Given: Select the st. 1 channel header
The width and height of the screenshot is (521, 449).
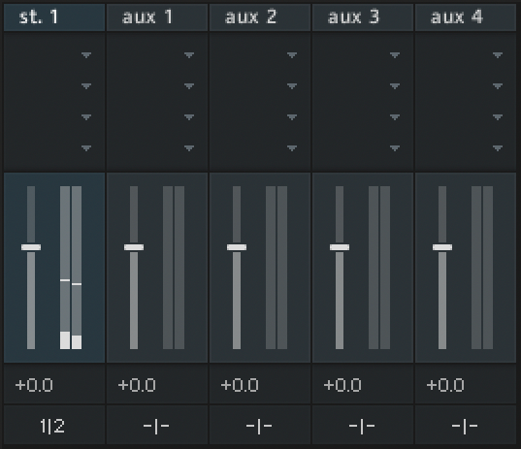Looking at the screenshot, I should coord(54,17).
